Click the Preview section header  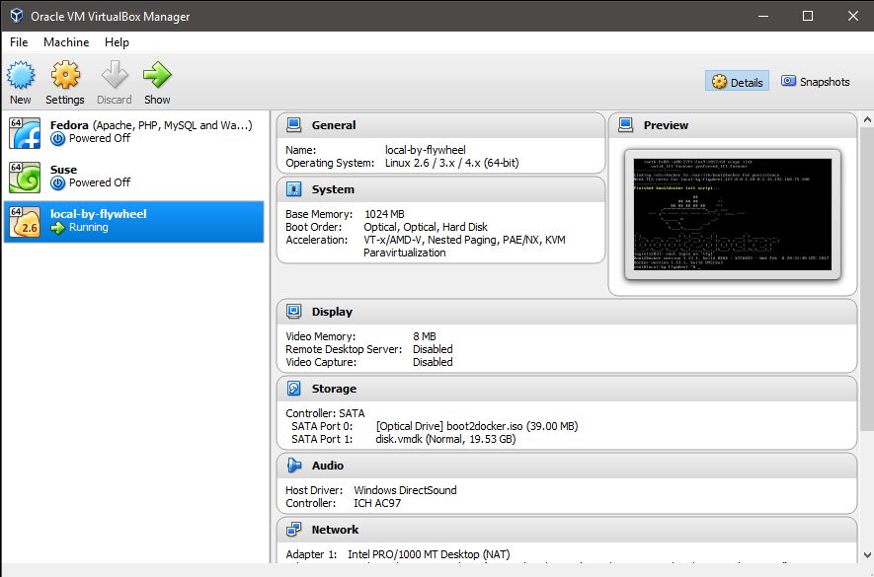coord(733,125)
